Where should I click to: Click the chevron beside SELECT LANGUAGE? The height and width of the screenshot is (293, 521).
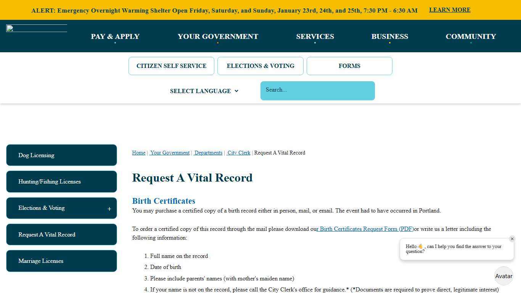pyautogui.click(x=236, y=91)
